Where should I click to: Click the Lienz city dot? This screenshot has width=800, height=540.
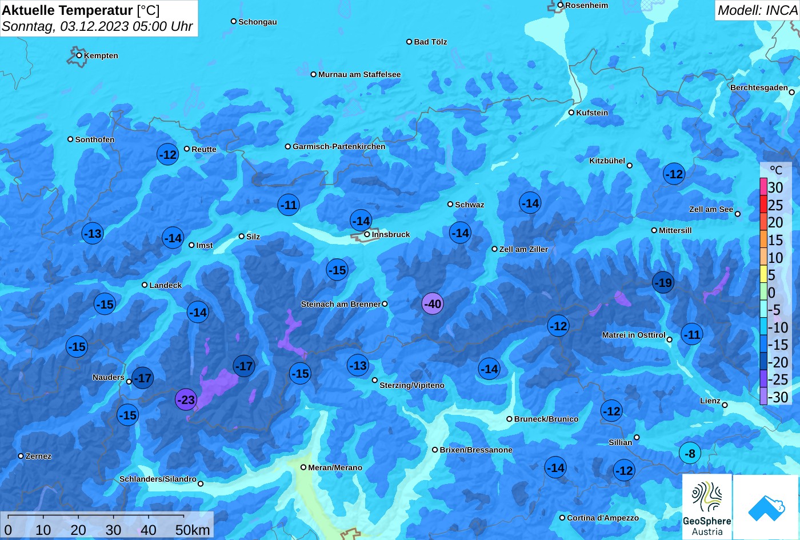(725, 405)
